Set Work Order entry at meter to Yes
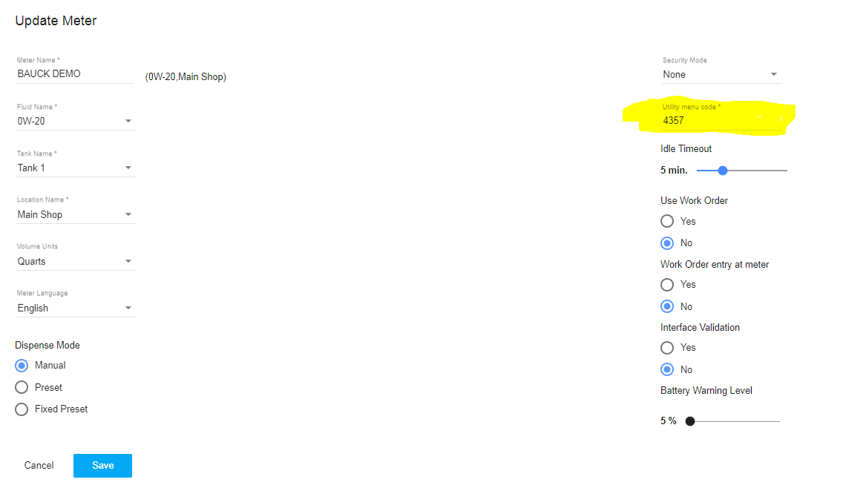This screenshot has width=866, height=488. [x=667, y=285]
